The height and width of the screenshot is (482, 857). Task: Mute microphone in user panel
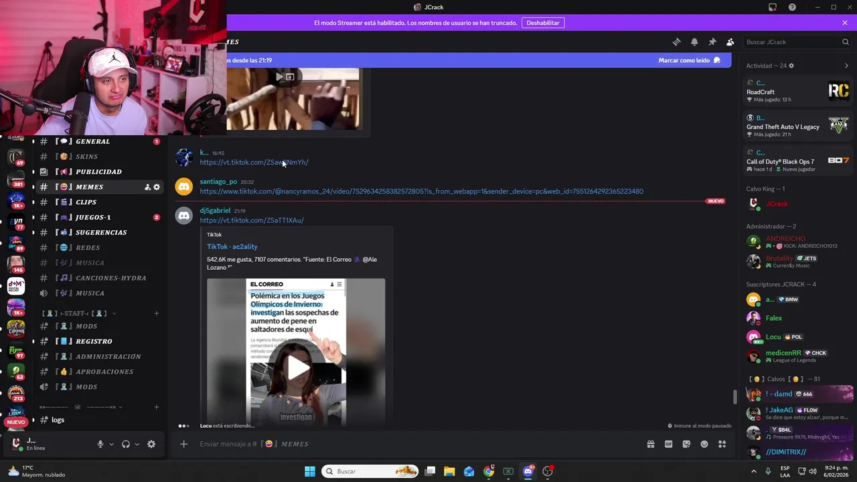tap(100, 444)
